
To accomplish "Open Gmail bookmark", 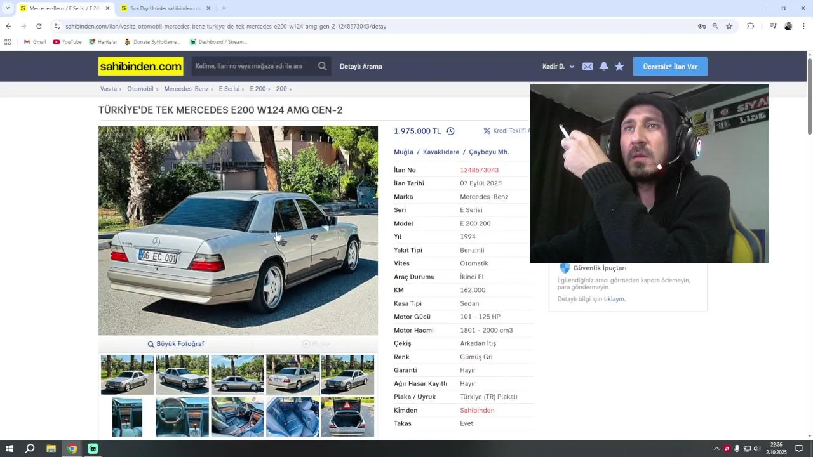I will click(x=35, y=42).
